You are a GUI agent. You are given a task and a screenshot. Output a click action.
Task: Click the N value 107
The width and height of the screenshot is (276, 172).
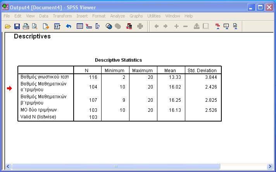click(93, 100)
